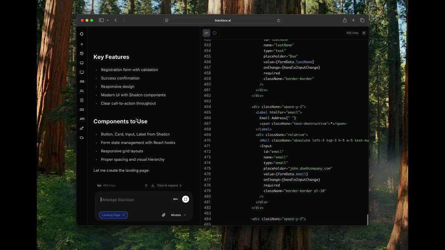Open the people/team icon in sidebar
The width and height of the screenshot is (445, 250).
[82, 91]
